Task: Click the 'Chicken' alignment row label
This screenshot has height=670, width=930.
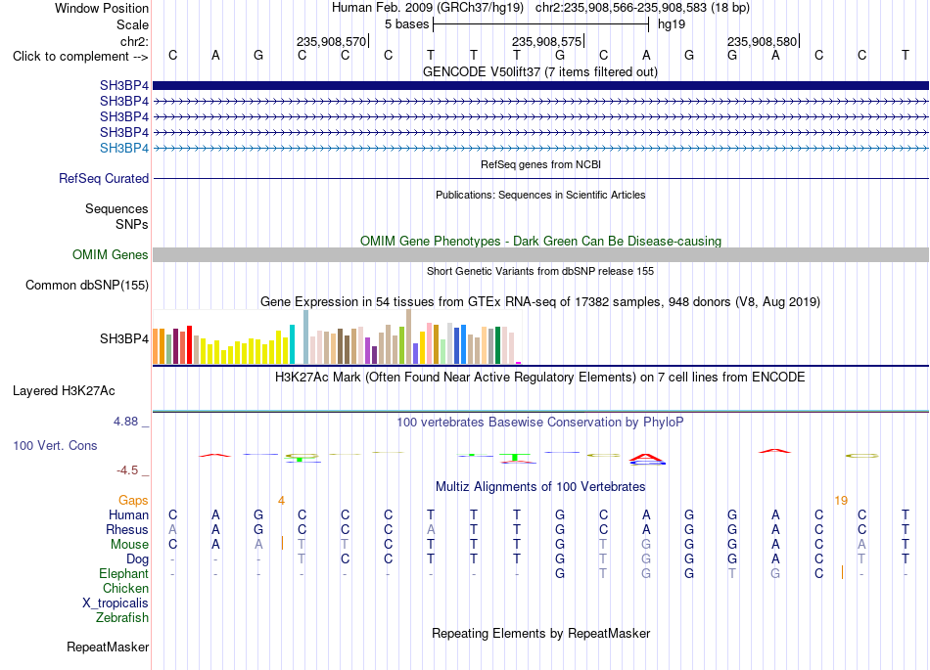Action: click(125, 588)
